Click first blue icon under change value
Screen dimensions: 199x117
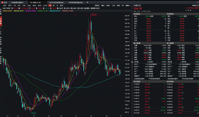(x=194, y=10)
